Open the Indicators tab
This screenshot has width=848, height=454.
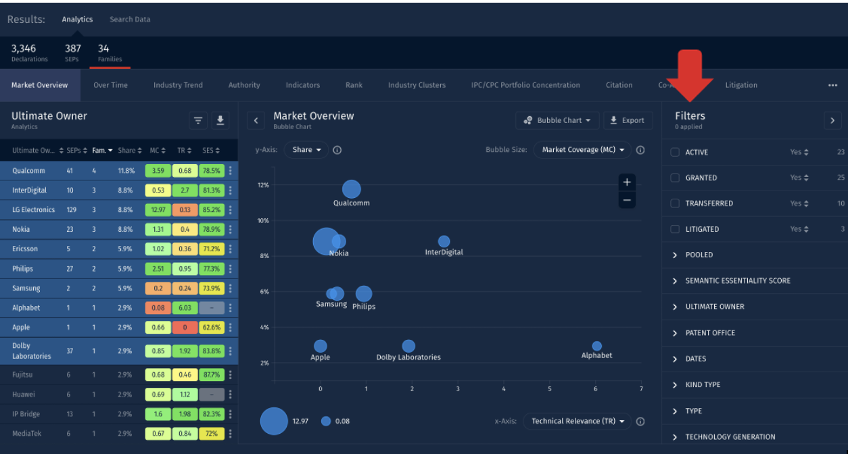click(x=302, y=85)
